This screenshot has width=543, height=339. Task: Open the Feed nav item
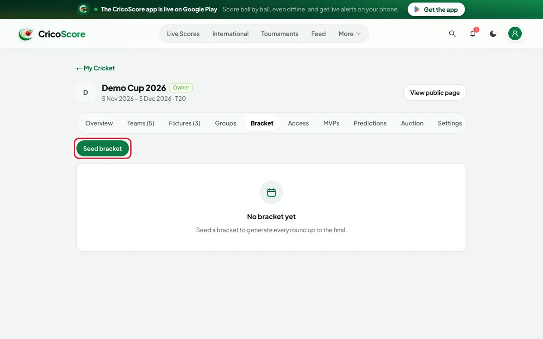click(319, 34)
